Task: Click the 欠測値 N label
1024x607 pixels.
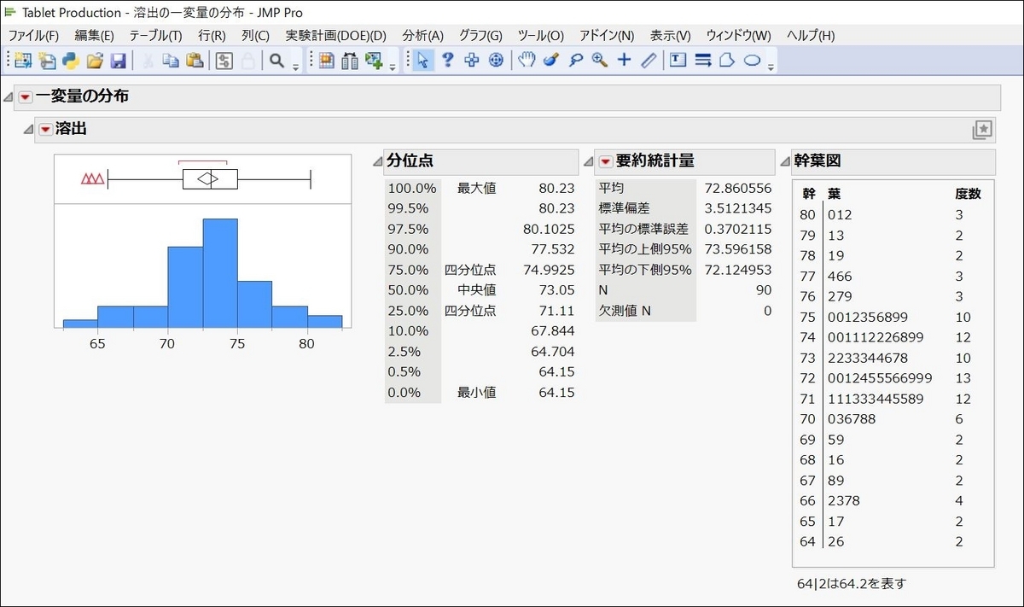Action: (625, 311)
